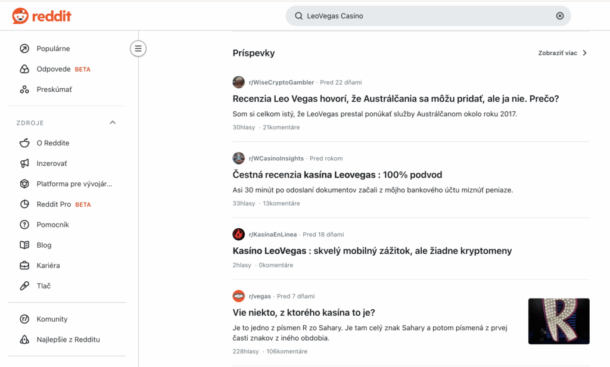The height and width of the screenshot is (367, 610).
Task: Open the Blog sidebar item
Action: click(x=43, y=245)
